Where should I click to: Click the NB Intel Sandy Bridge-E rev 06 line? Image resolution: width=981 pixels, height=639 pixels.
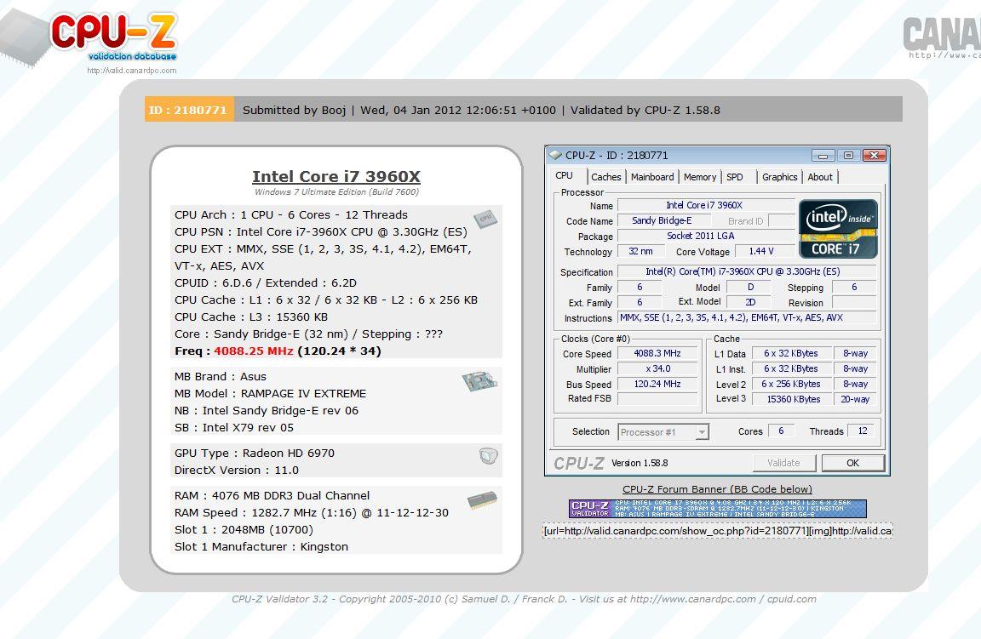[266, 411]
